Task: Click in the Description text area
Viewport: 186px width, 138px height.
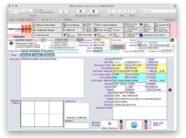Action: coord(52,78)
